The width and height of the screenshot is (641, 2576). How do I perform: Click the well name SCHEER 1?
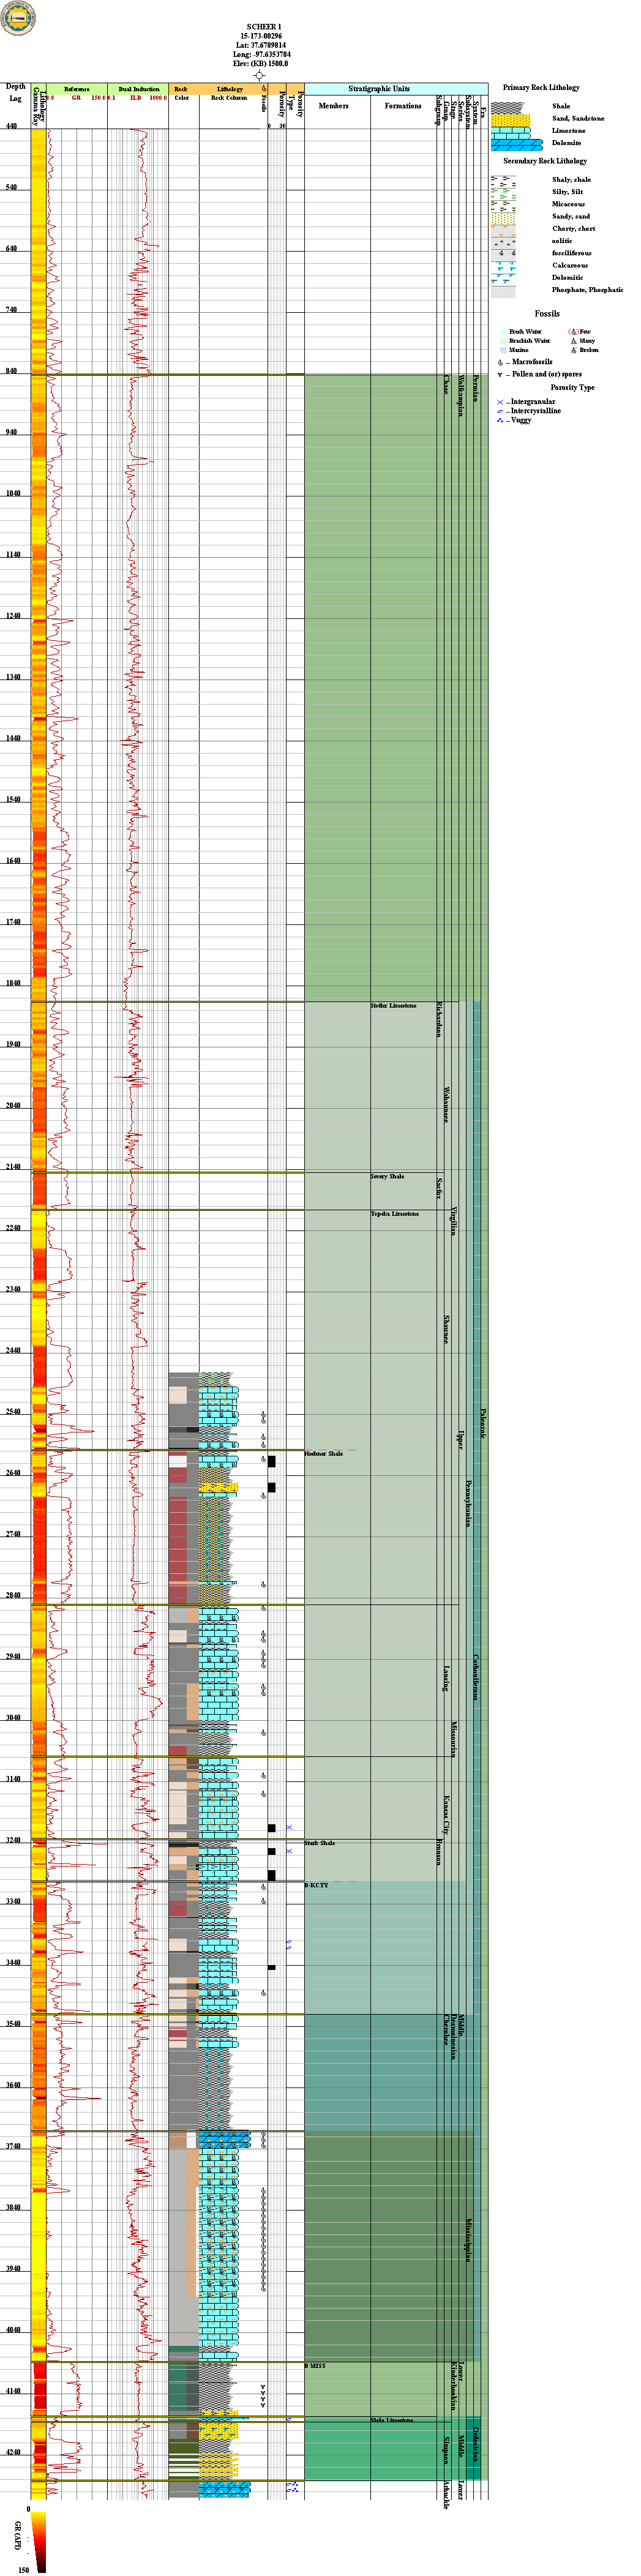tap(264, 27)
